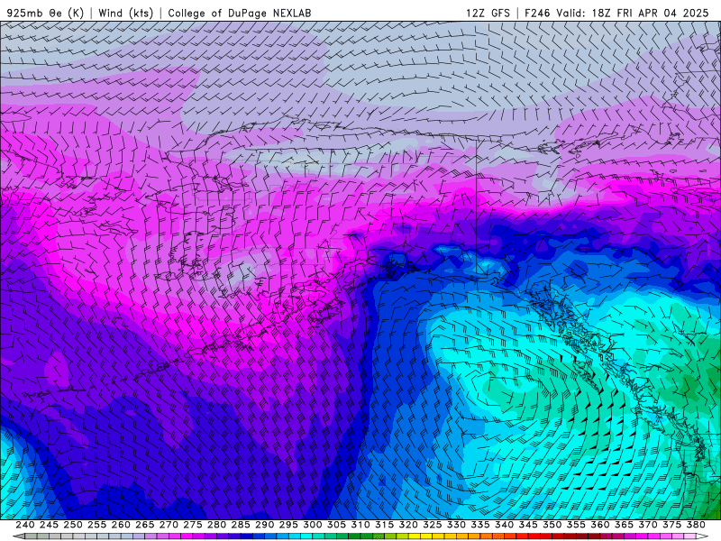
Task: Click the 300 legend value
Action: (x=312, y=525)
